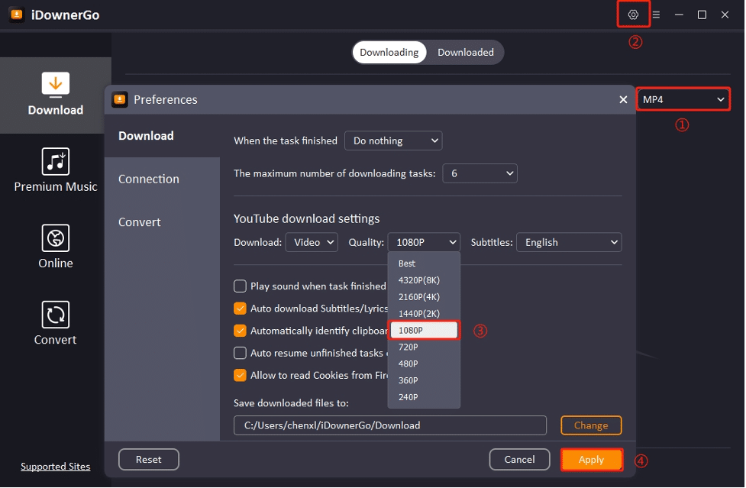Screen dimensions: 746x488
Task: Click the hamburger menu icon
Action: point(655,14)
